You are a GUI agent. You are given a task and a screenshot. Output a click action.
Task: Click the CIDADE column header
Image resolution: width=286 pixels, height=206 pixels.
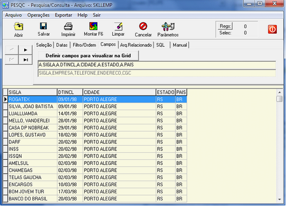(119, 92)
